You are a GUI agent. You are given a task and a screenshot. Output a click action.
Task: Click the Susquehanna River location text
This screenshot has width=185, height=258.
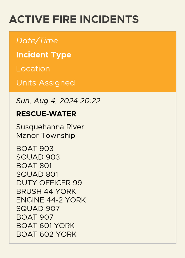pyautogui.click(x=50, y=127)
